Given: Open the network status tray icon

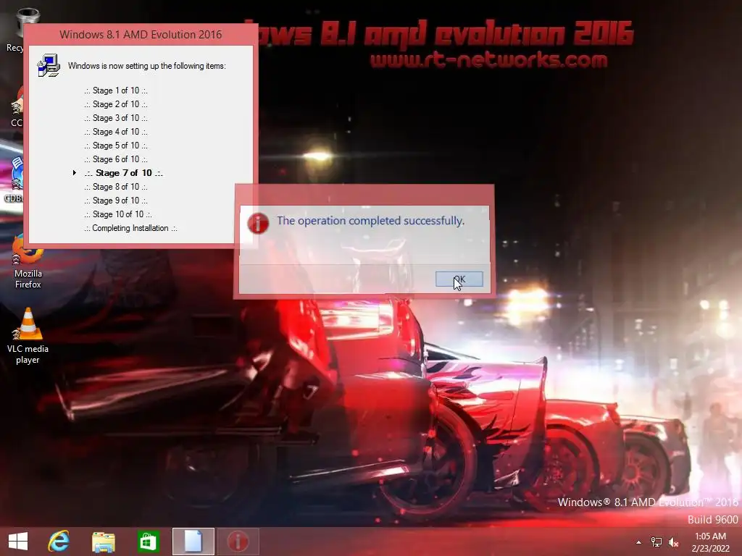Looking at the screenshot, I should (x=656, y=542).
